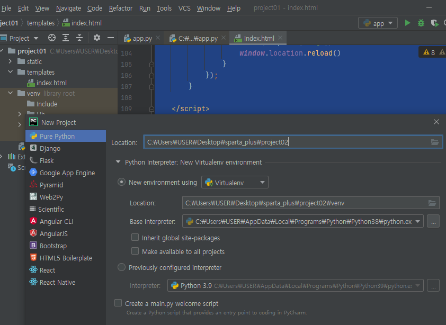Select Django project type

click(x=66, y=148)
